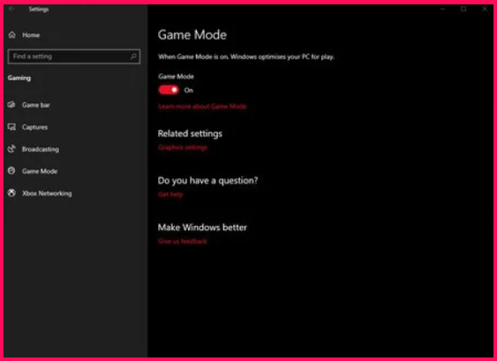497x361 pixels.
Task: Click the back arrow in title bar
Action: click(11, 9)
